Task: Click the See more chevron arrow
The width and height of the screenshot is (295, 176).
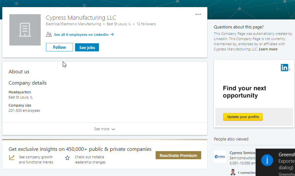Action: (x=113, y=129)
